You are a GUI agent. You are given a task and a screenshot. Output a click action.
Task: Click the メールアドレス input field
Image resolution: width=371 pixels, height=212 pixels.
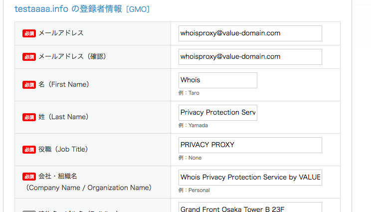(250, 33)
